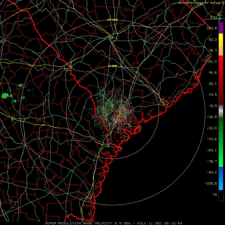
Task: Click the -0.9 scale value
Action: (213, 106)
